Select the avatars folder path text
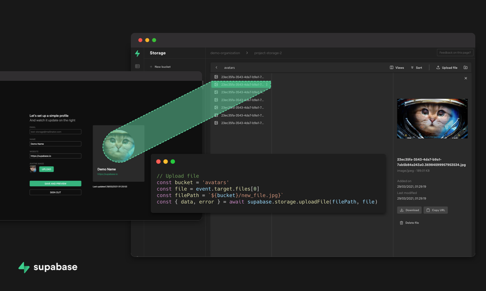 coord(230,68)
